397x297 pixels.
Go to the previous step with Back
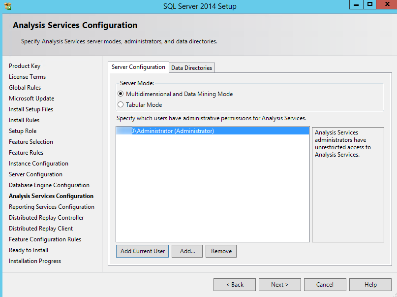pyautogui.click(x=235, y=285)
